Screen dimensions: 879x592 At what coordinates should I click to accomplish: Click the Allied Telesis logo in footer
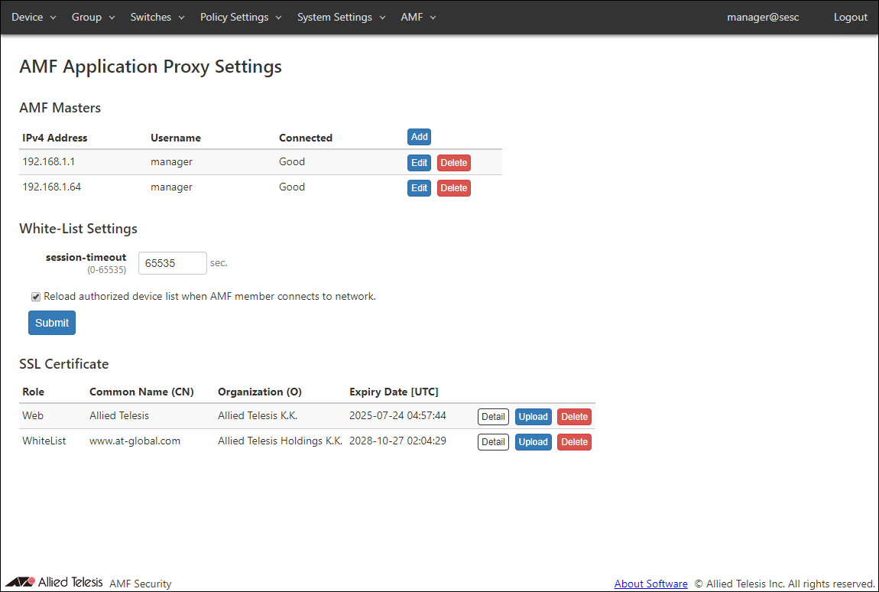pos(54,582)
